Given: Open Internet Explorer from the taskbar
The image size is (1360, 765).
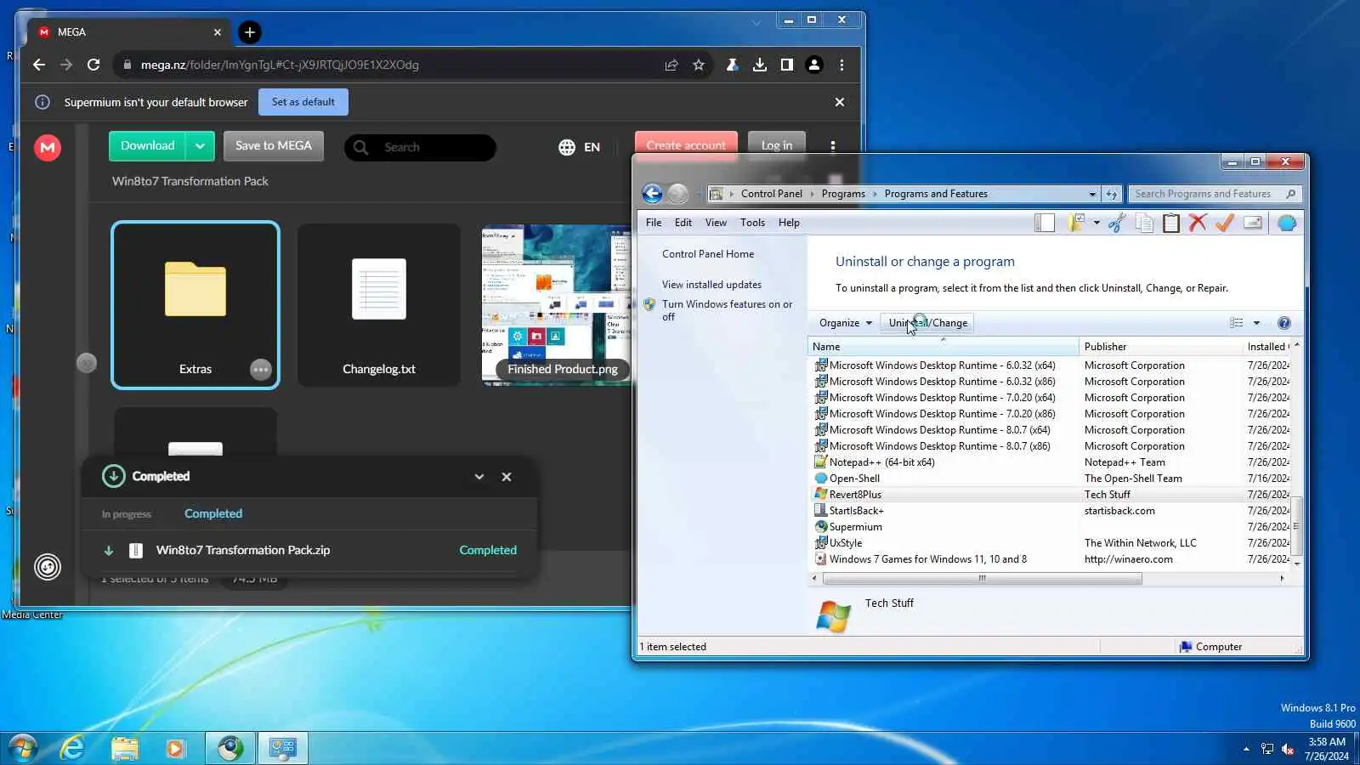Looking at the screenshot, I should coord(73,748).
